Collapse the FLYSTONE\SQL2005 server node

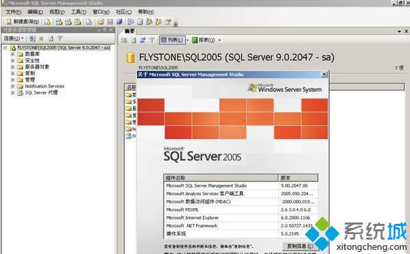click(5, 48)
